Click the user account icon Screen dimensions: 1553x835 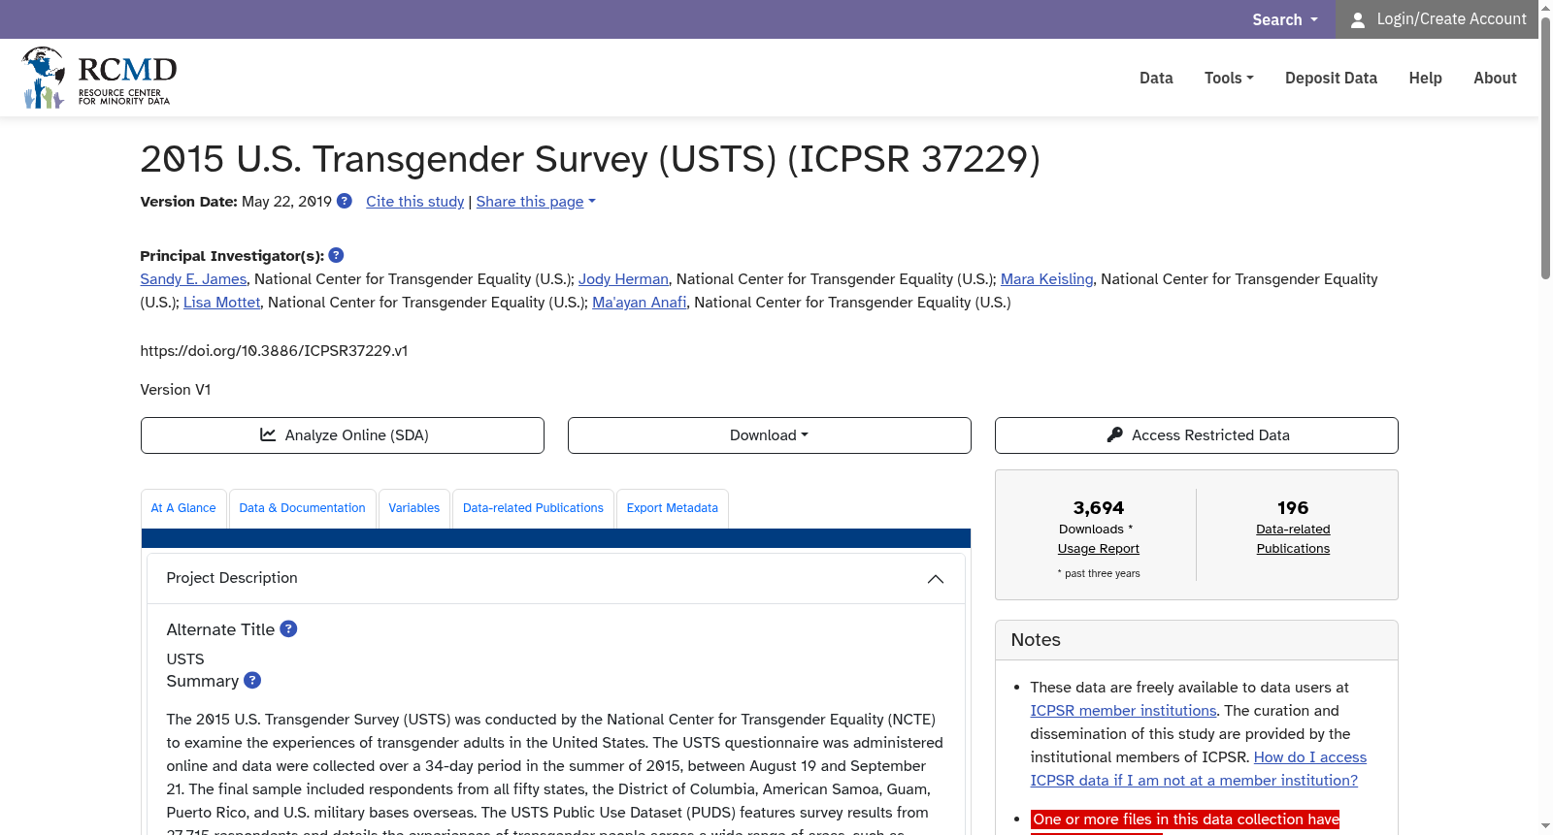1358,19
